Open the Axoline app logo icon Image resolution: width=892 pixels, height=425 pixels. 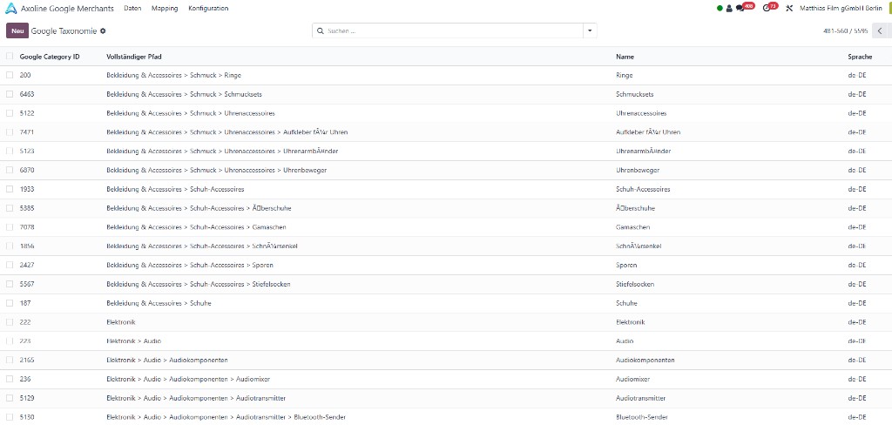[10, 9]
